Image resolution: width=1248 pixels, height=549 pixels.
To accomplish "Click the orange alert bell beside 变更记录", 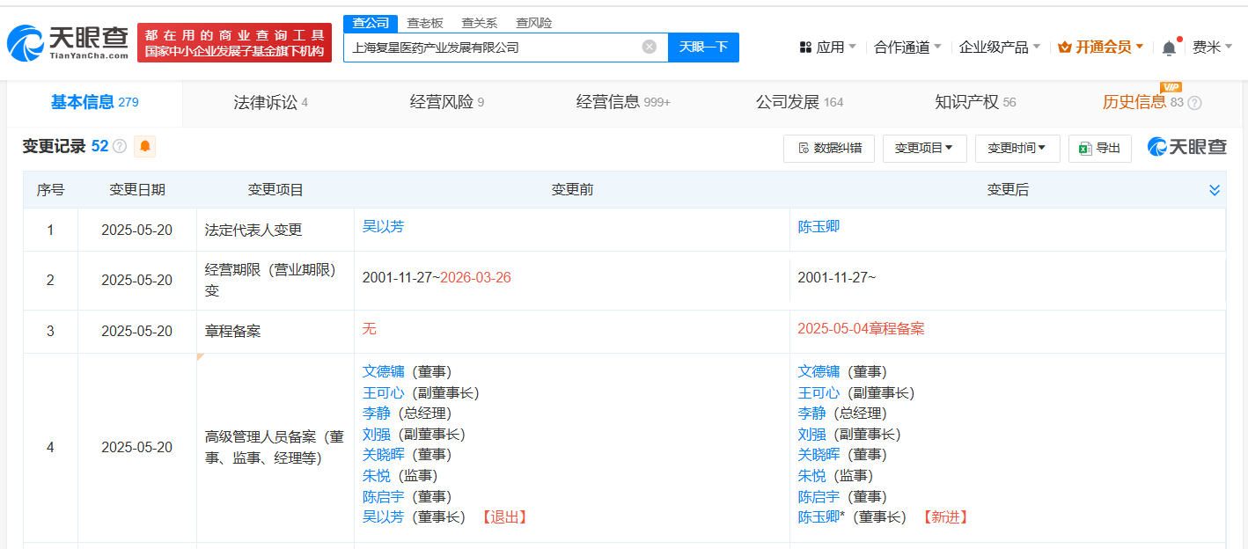I will [143, 147].
